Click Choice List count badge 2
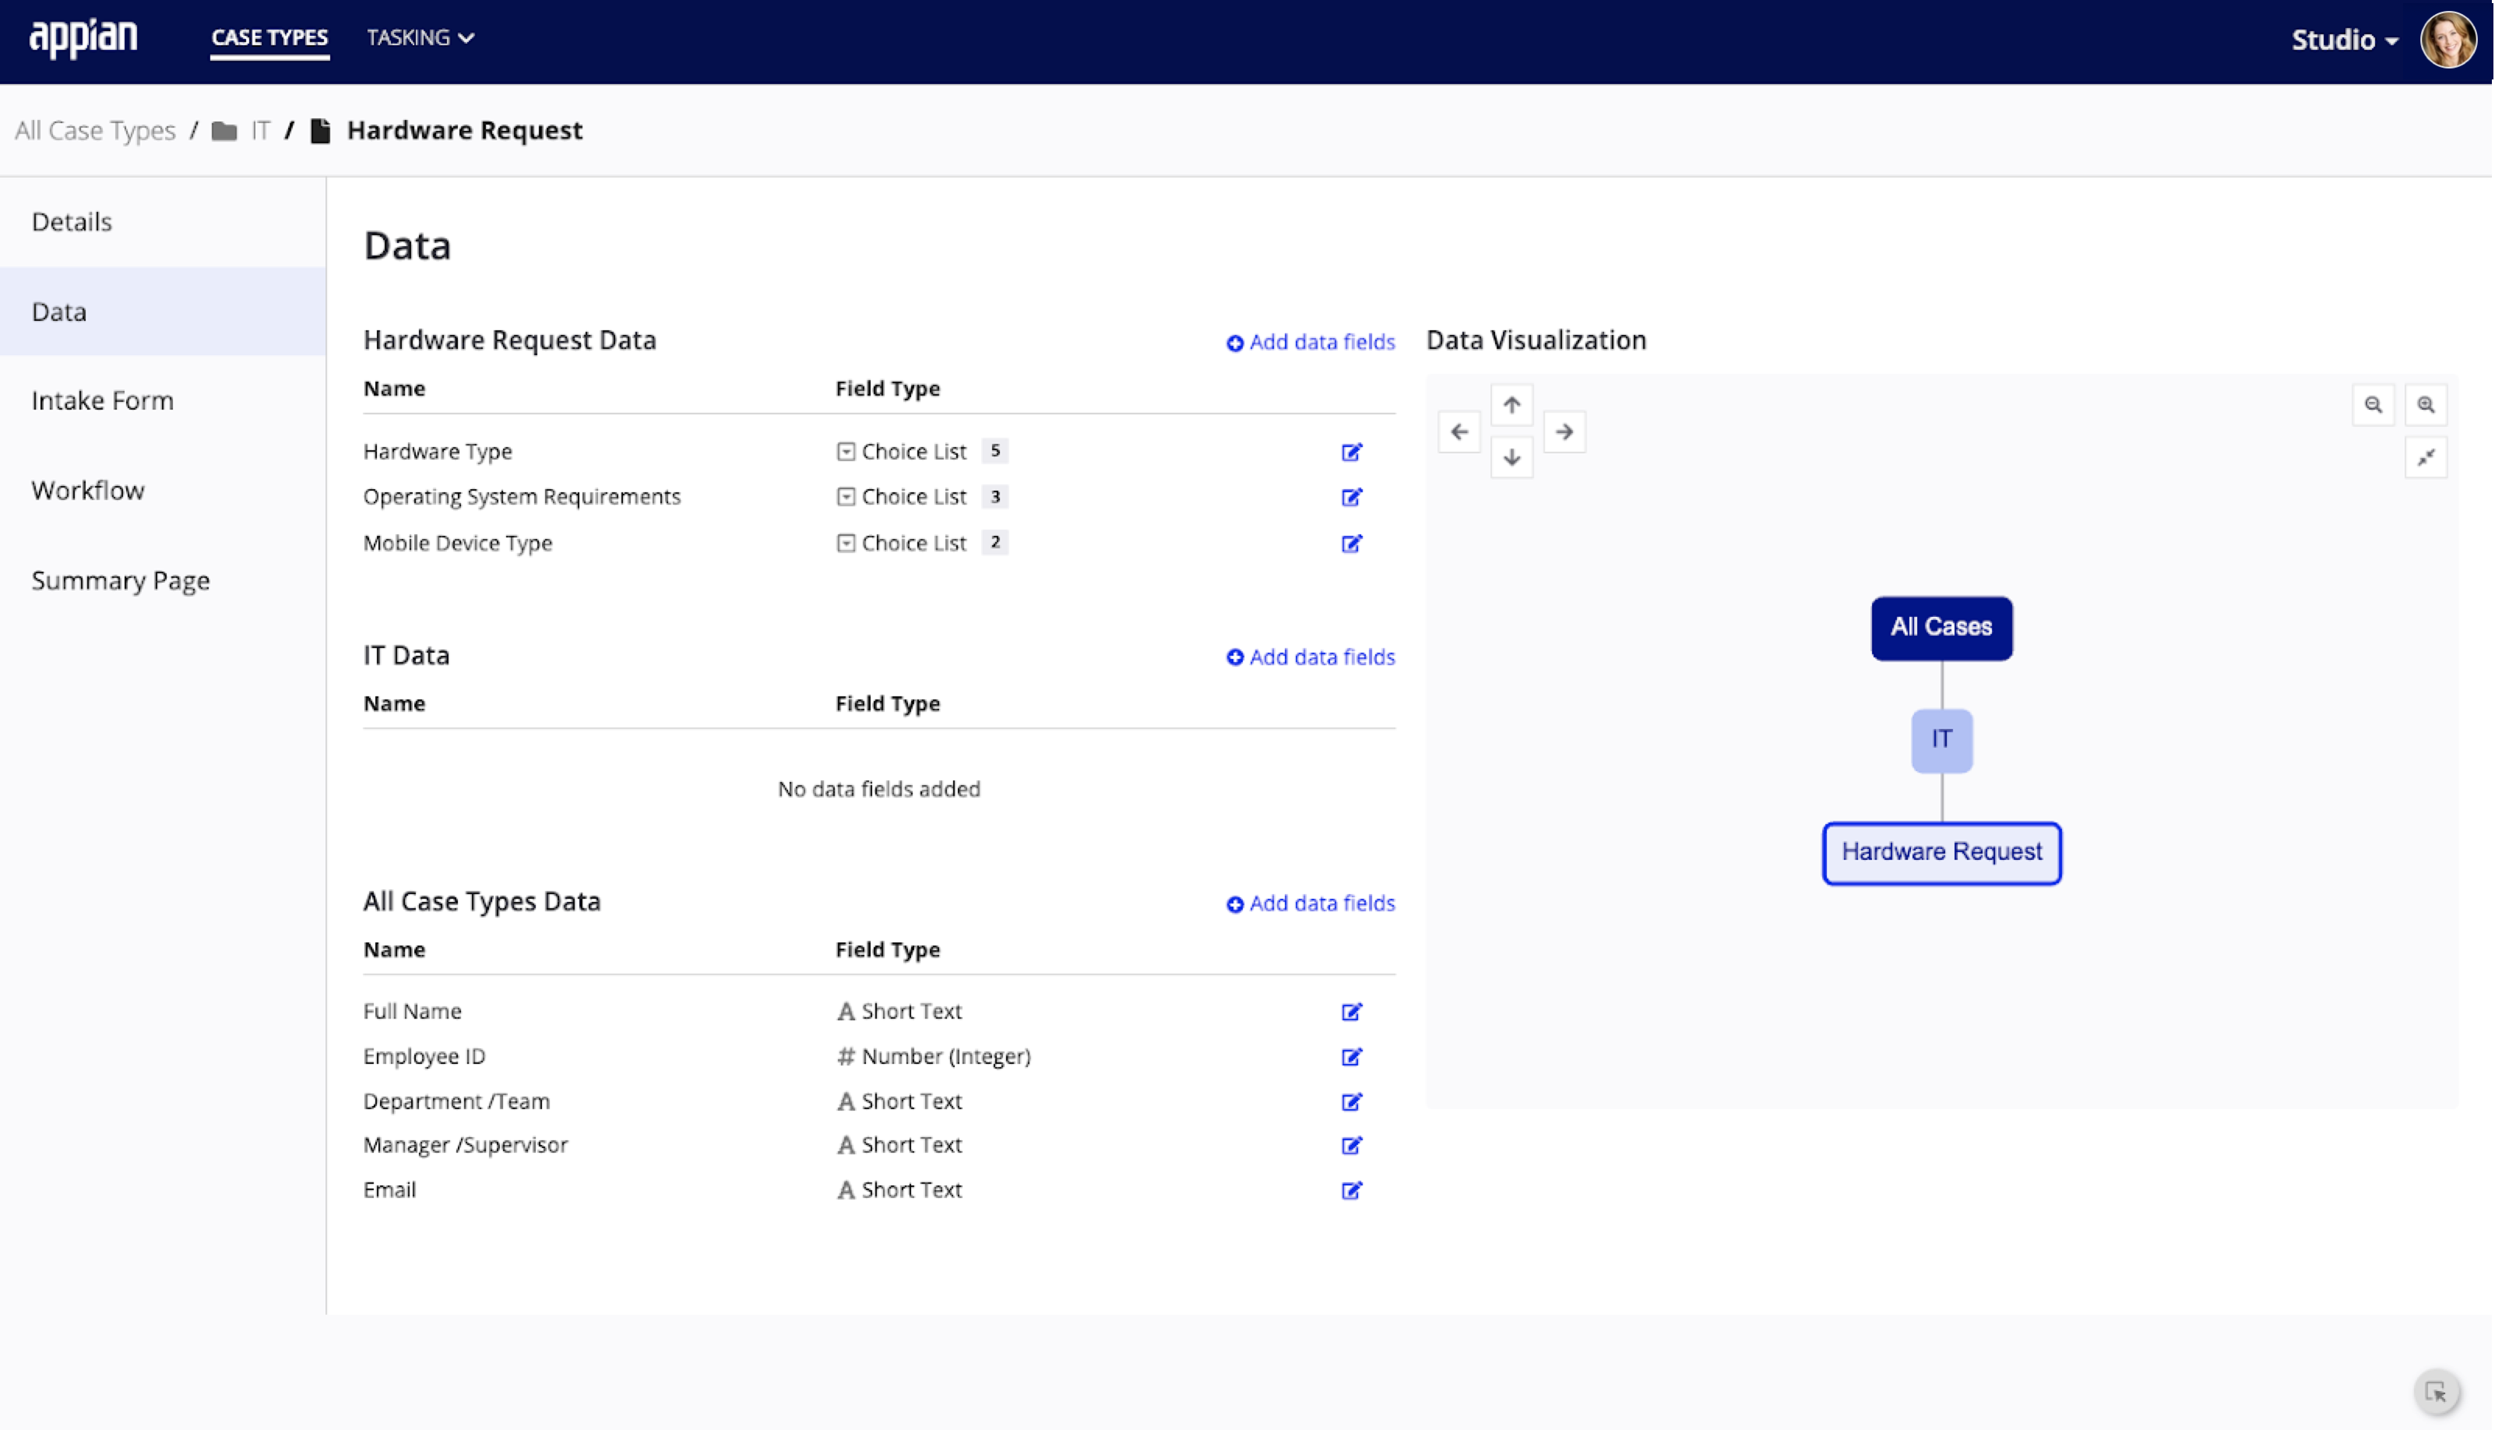The image size is (2495, 1430). 994,542
